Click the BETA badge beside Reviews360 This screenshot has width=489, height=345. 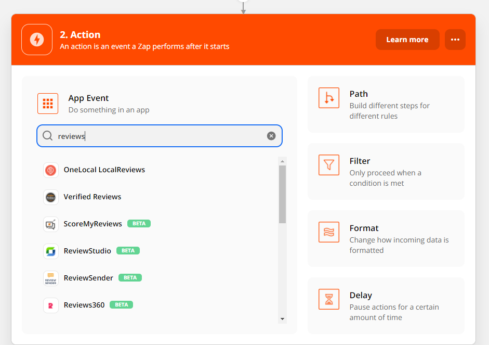tap(121, 305)
